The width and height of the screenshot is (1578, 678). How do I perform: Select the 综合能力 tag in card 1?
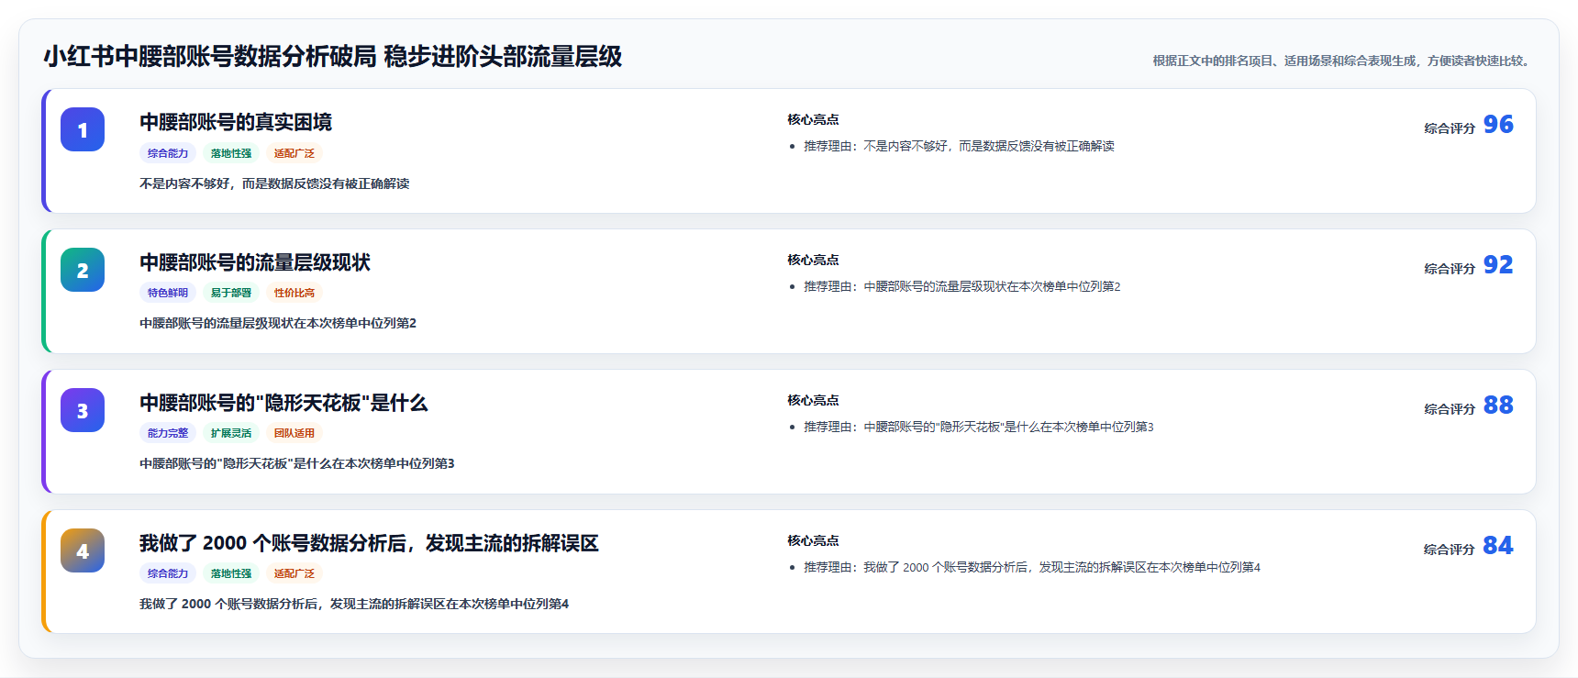168,153
